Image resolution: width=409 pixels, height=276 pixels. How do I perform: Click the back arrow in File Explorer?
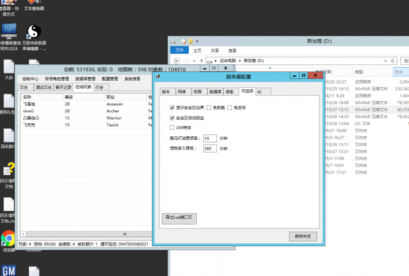[x=176, y=61]
